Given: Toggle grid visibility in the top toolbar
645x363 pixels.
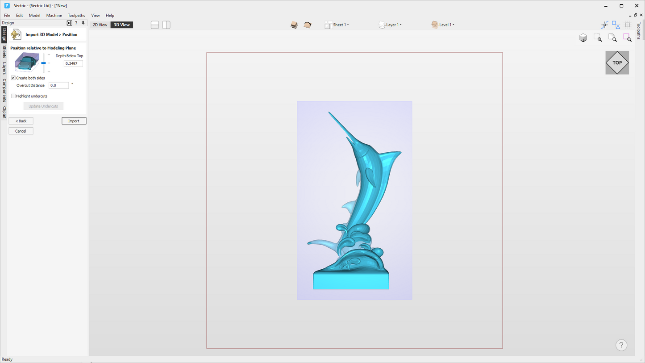Looking at the screenshot, I should [x=628, y=25].
